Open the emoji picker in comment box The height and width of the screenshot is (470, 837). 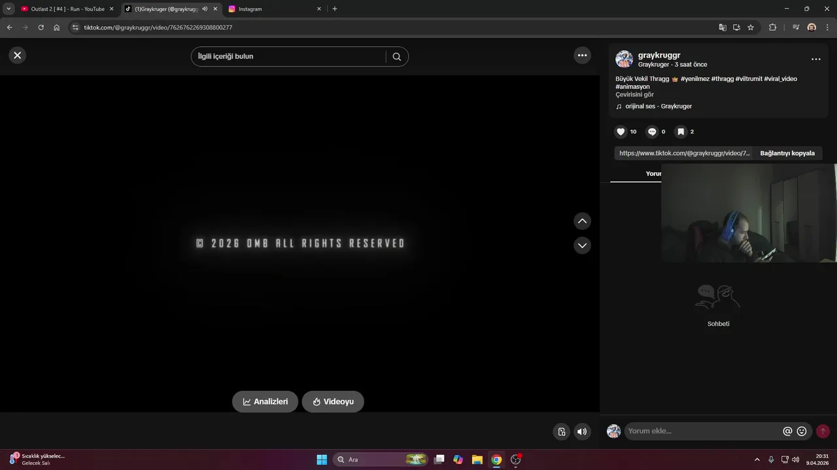click(x=802, y=431)
